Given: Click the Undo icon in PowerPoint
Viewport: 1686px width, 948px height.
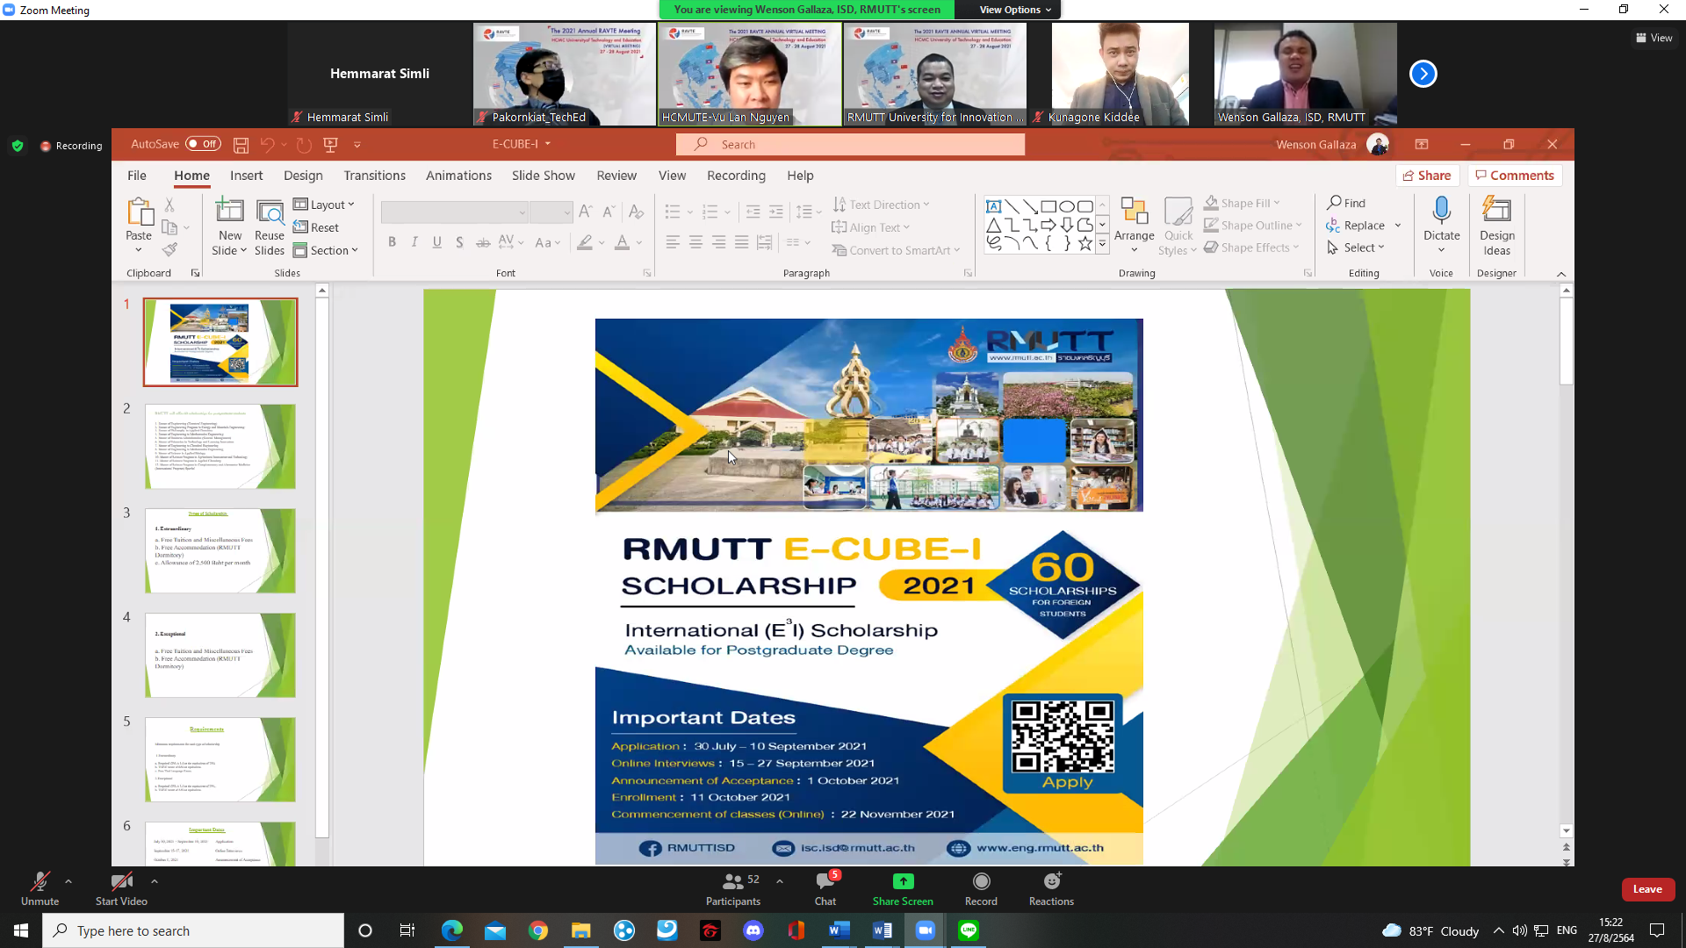Looking at the screenshot, I should (x=268, y=145).
